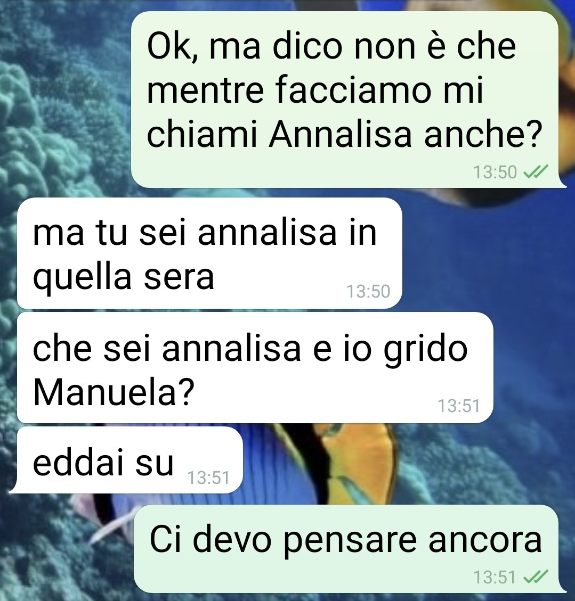The height and width of the screenshot is (601, 575).
Task: Tap the tail of the first green bubble
Action: click(562, 183)
